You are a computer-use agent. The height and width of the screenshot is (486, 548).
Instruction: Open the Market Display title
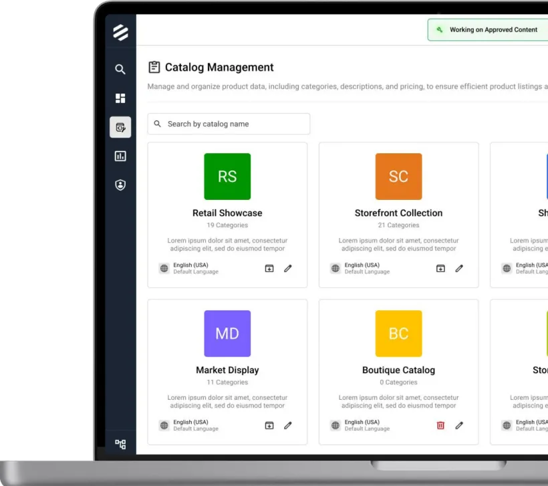coord(227,370)
